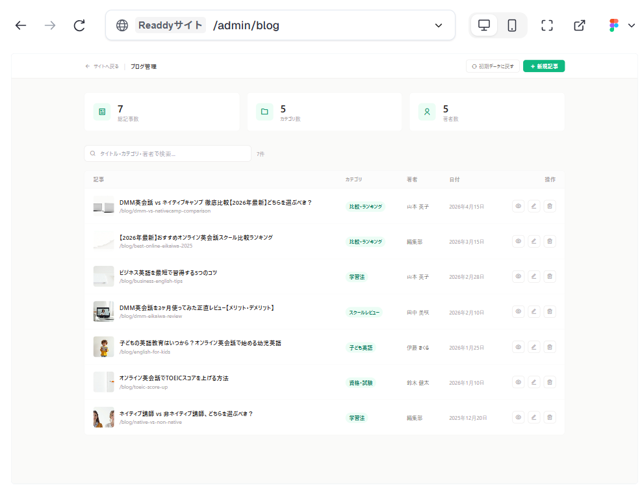Edit the ビジネス英語 article
Screen dimensions: 642x494
pos(534,276)
